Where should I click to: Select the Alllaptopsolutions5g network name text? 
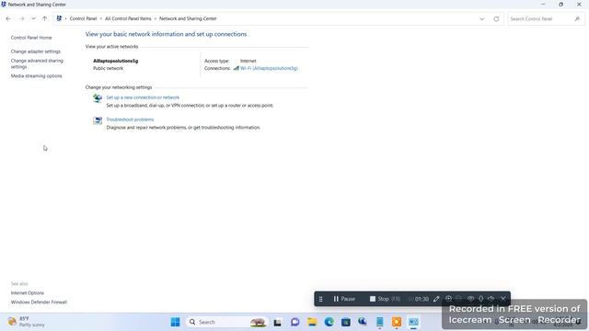click(115, 61)
